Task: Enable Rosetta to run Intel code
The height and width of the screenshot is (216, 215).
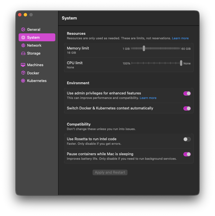Action: coord(187,139)
